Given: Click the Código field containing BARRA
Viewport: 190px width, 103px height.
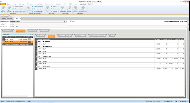Looking at the screenshot, I should [38, 24].
